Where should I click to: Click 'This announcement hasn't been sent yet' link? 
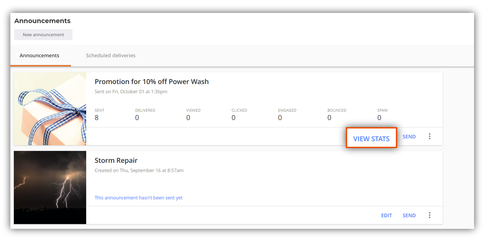click(x=139, y=198)
